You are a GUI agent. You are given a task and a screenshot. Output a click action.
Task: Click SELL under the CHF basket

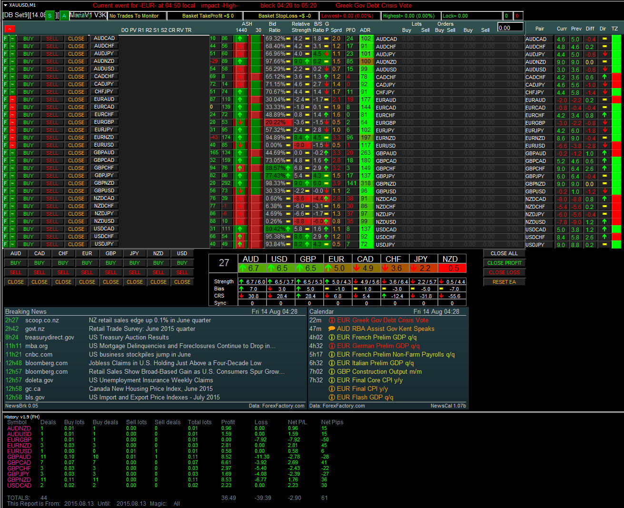[63, 272]
